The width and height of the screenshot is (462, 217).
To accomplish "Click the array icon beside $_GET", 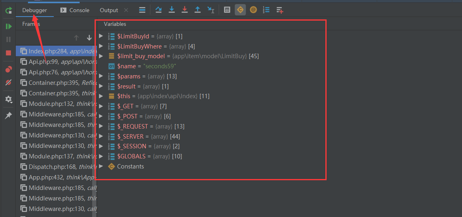I will pos(112,106).
